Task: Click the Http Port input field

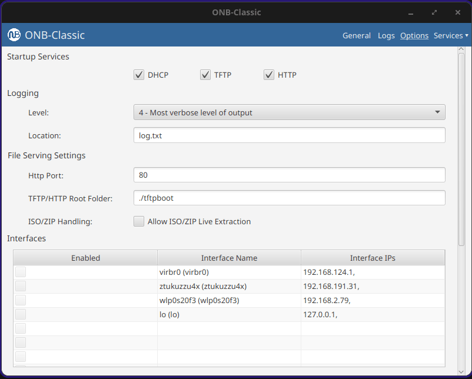Action: [289, 175]
